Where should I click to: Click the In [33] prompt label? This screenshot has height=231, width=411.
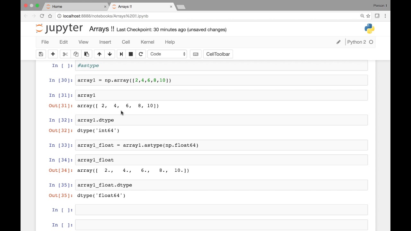61,145
